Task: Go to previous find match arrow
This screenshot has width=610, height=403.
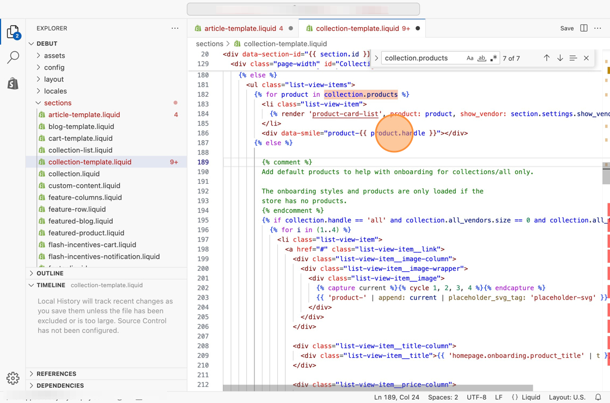Action: pos(546,58)
